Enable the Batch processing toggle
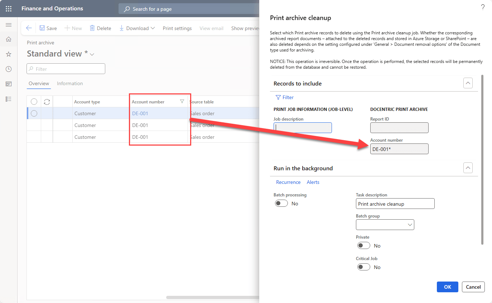Screen dimensions: 492x303 [x=281, y=204]
